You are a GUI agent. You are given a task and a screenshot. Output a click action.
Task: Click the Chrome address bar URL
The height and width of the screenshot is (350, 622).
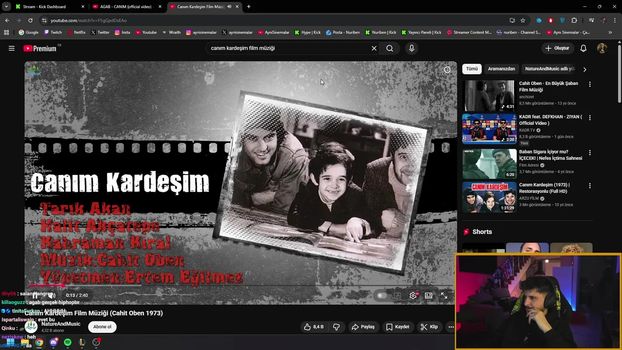88,20
